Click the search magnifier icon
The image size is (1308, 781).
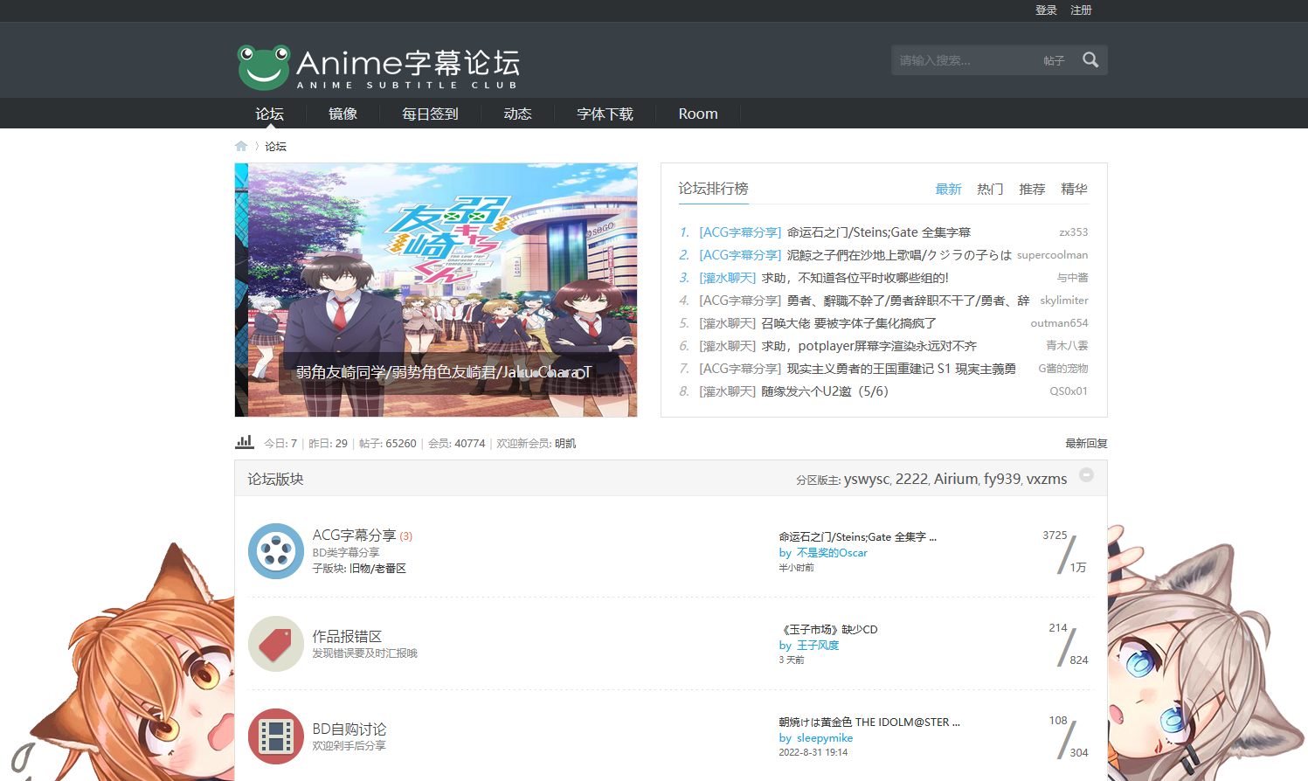1090,59
